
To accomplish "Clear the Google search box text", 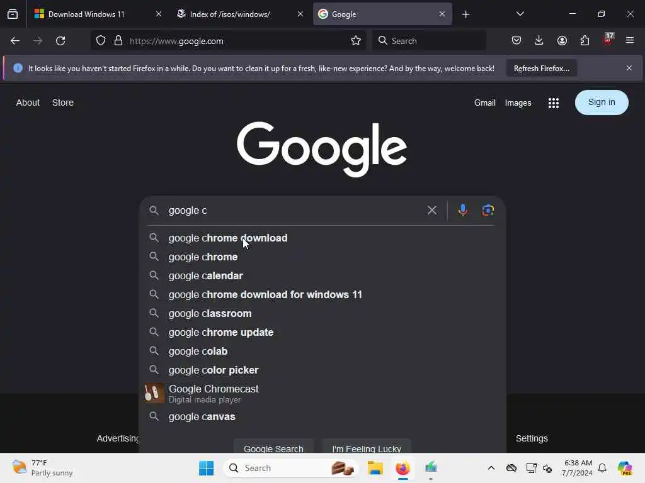I will pos(432,210).
